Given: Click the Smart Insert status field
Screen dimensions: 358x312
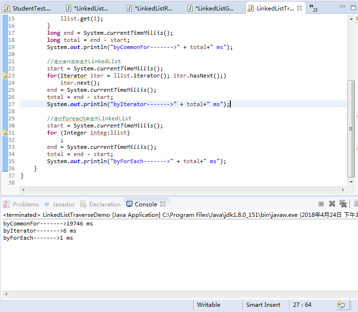Looking at the screenshot, I should coord(263,305).
